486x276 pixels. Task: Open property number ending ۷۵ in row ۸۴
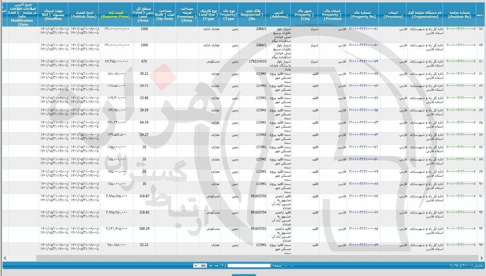tap(363, 110)
